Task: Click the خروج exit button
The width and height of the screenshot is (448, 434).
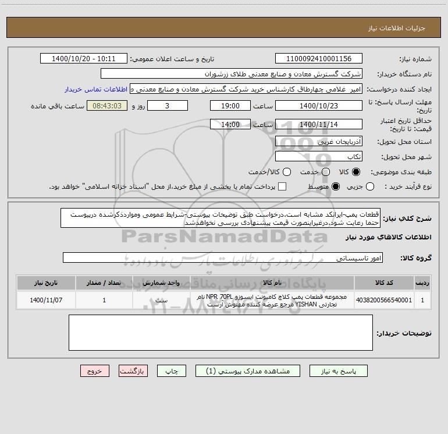Action: tap(95, 371)
